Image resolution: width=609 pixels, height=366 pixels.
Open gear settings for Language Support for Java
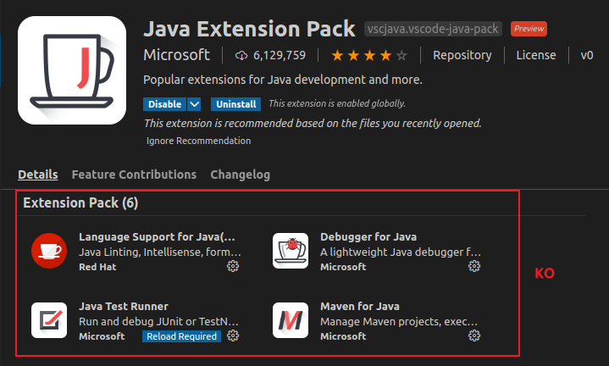(233, 266)
